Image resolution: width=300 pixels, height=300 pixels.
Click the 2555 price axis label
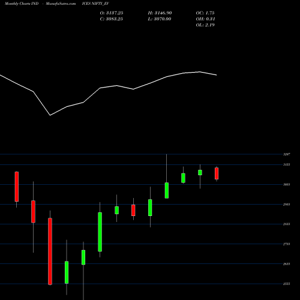[287, 284]
